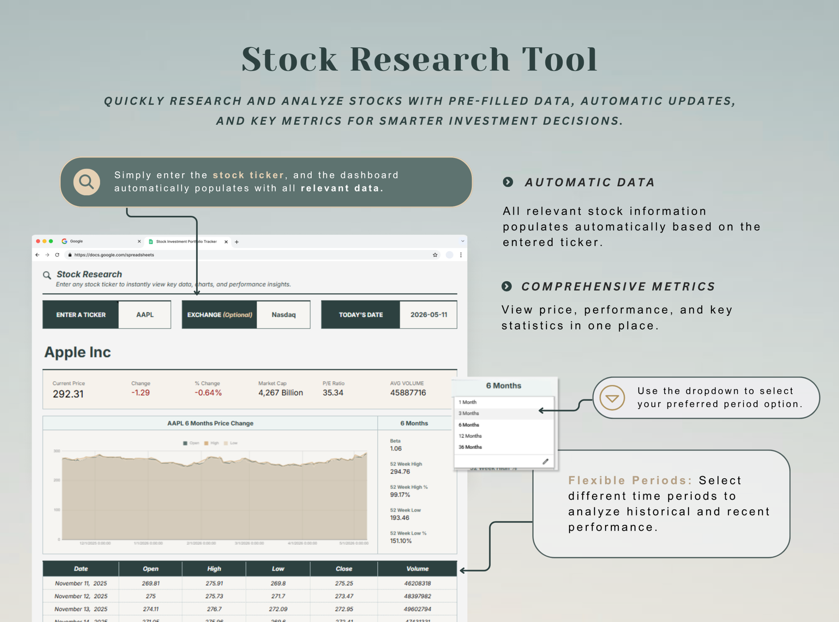Select the volume cell 49602794
The height and width of the screenshot is (622, 839).
[417, 609]
